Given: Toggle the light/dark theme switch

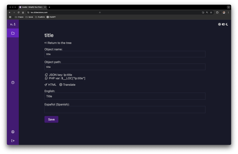Looking at the screenshot, I should [x=223, y=24].
